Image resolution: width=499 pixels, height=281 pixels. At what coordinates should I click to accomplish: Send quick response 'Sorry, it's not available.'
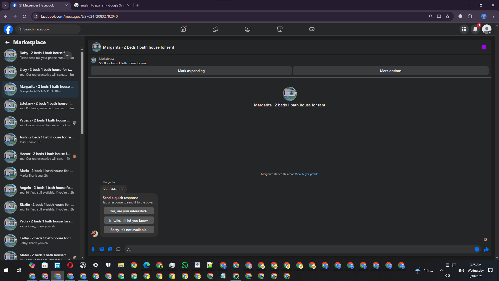(129, 230)
